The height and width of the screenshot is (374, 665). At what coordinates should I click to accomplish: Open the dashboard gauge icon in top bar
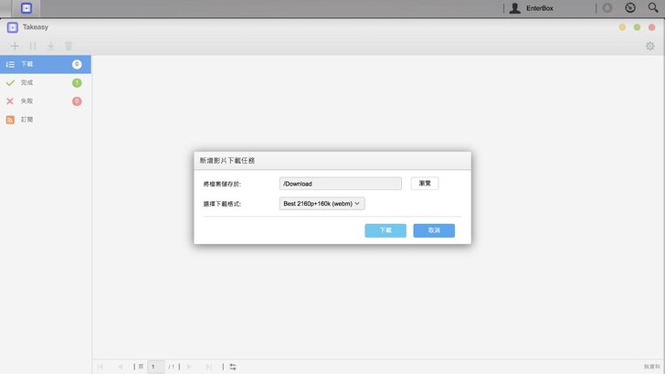[630, 7]
